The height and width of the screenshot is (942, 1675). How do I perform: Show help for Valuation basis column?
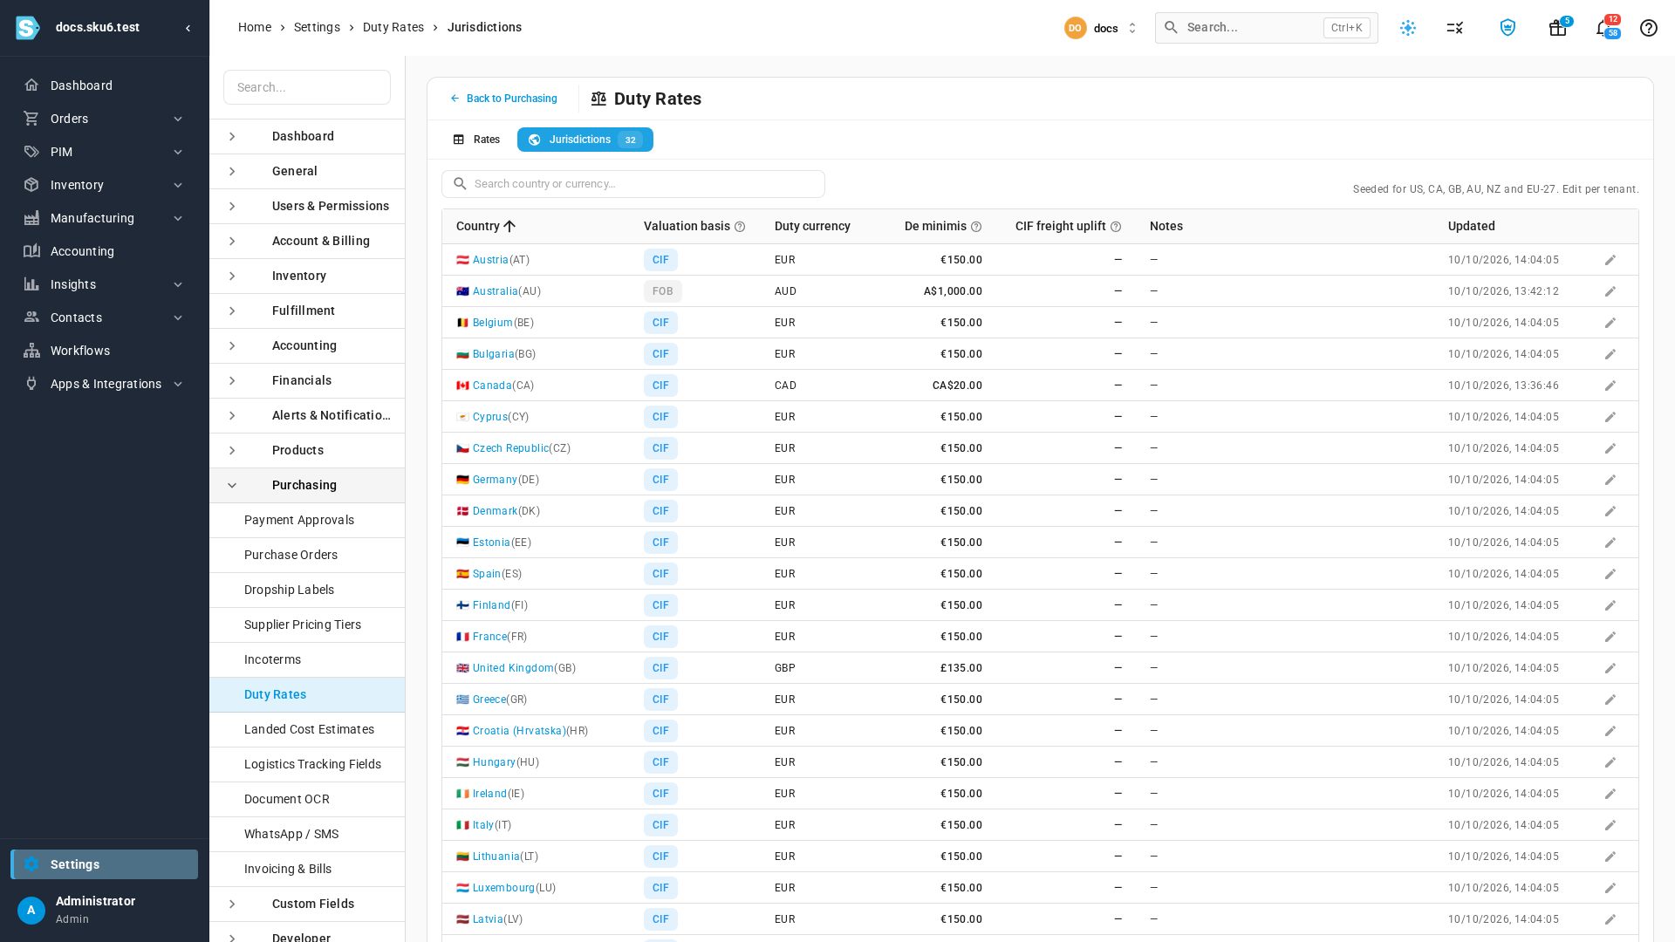(740, 227)
